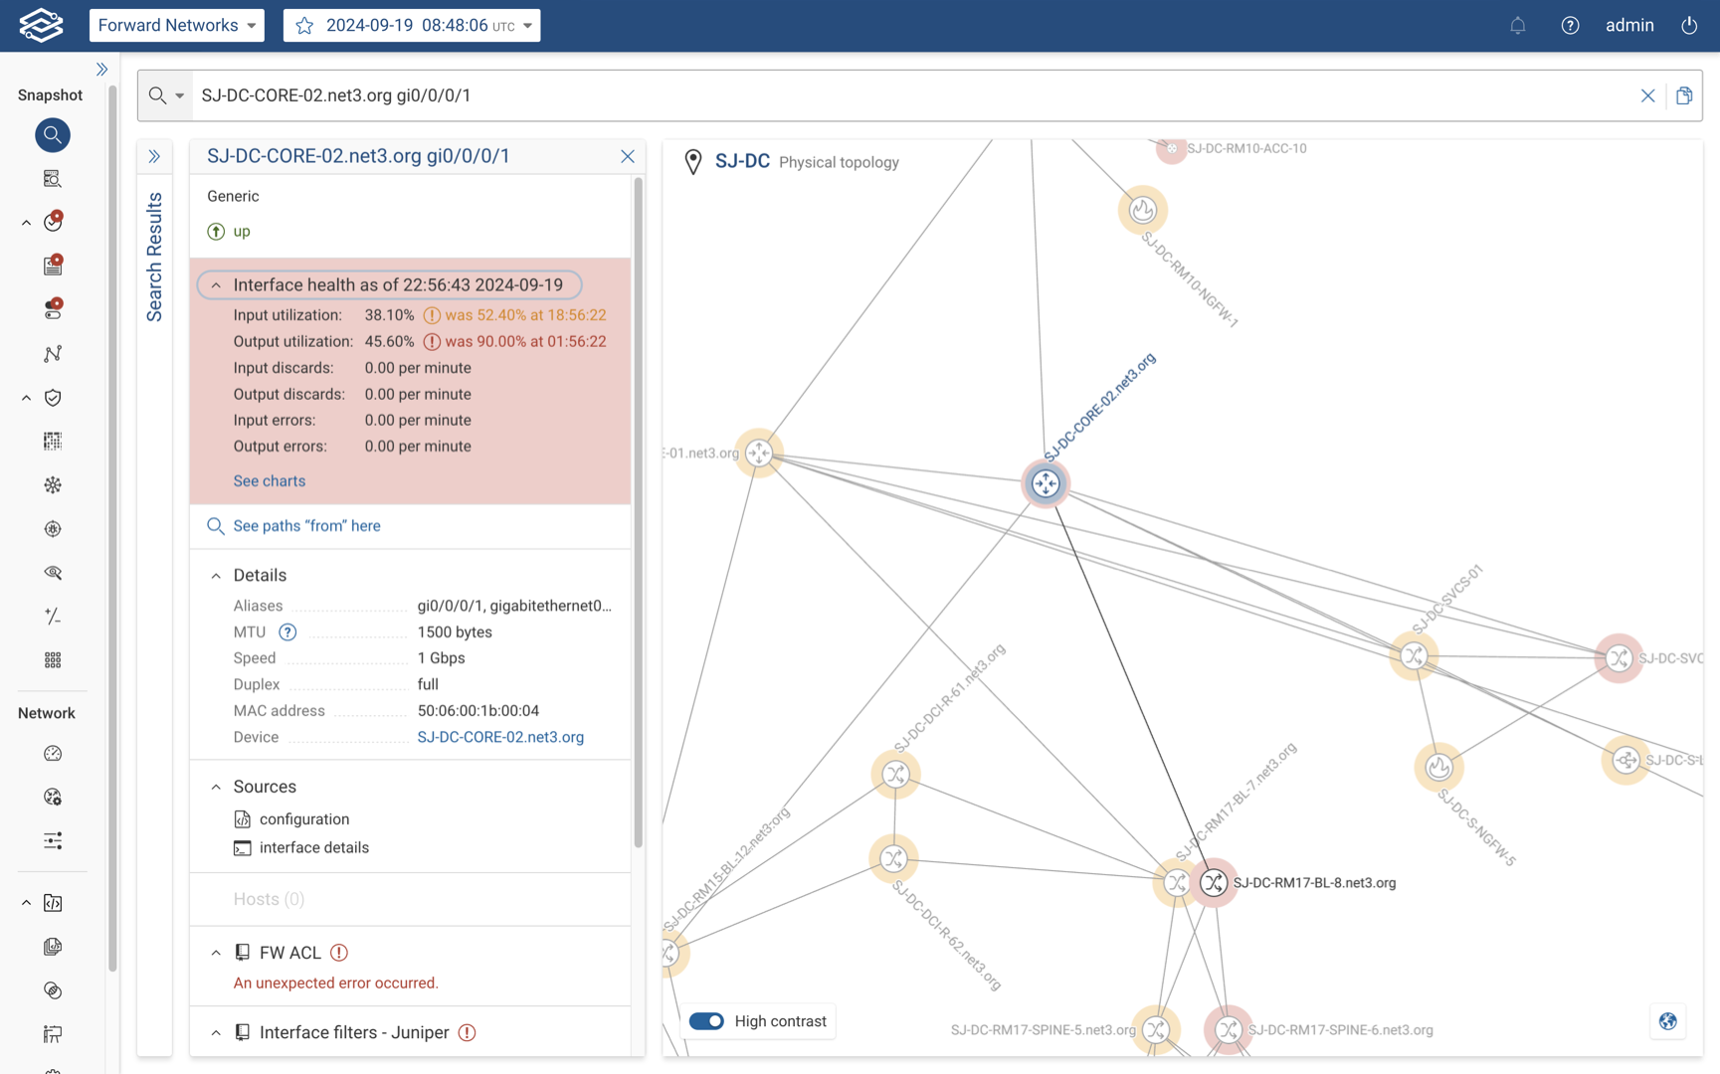Click the power logout icon
Screen dimensions: 1720x1074
(1688, 26)
